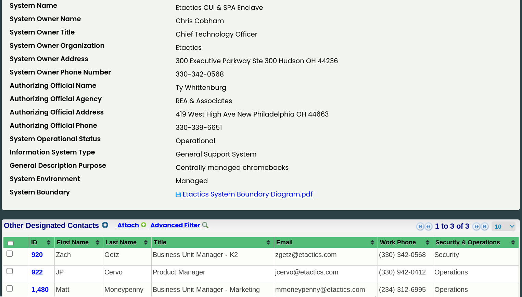This screenshot has width=522, height=297.
Task: Click the next page pagination icon
Action: click(x=476, y=226)
